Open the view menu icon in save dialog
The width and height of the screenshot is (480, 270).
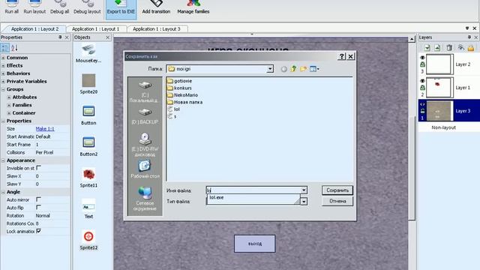pos(314,69)
